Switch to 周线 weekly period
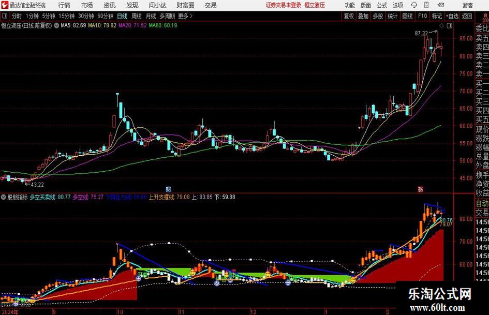489x315 pixels. pos(137,16)
